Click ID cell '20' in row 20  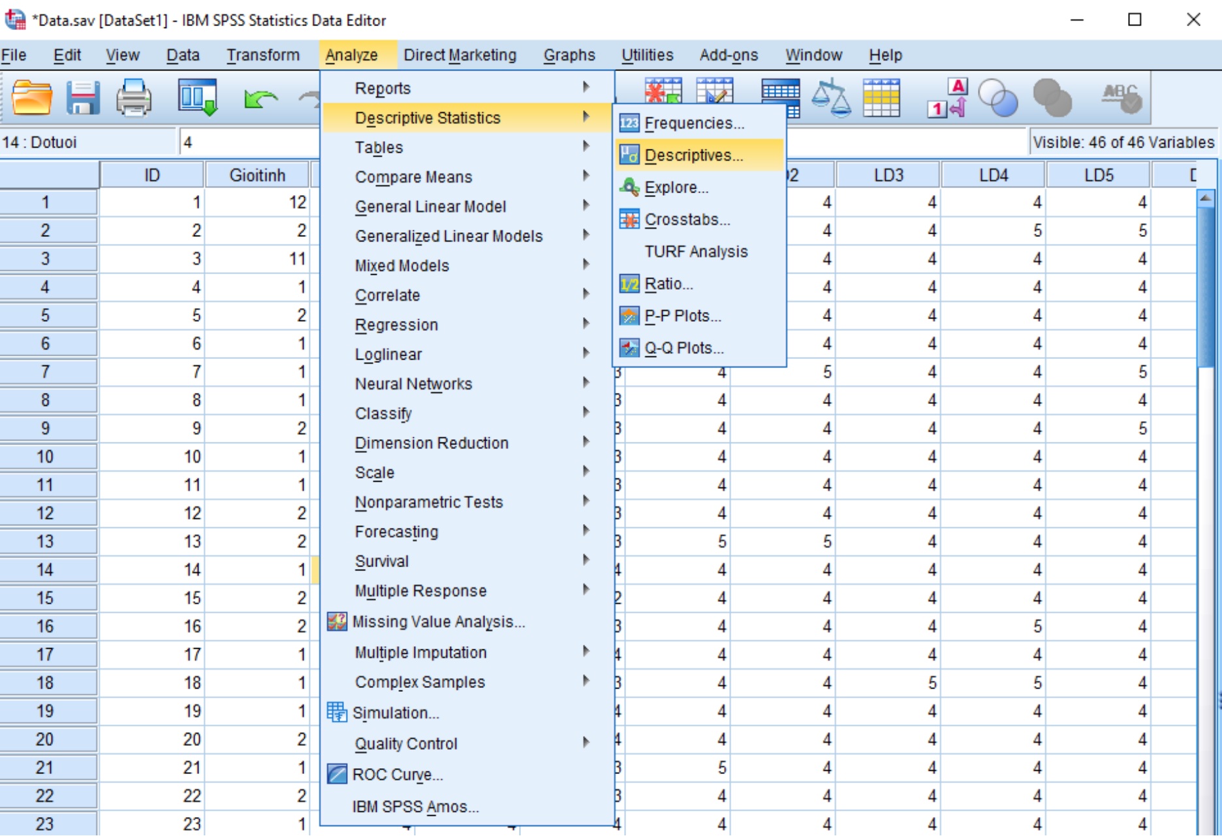click(151, 739)
